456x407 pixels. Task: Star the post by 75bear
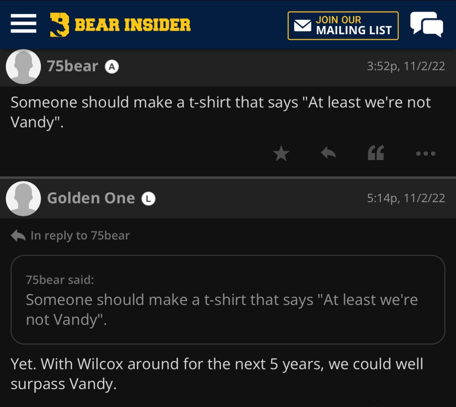pos(281,154)
